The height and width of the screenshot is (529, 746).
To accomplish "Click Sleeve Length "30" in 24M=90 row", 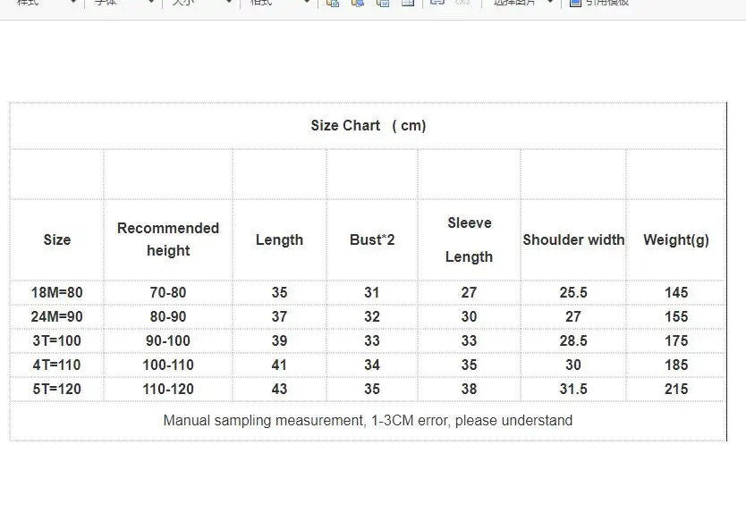I will coord(469,316).
